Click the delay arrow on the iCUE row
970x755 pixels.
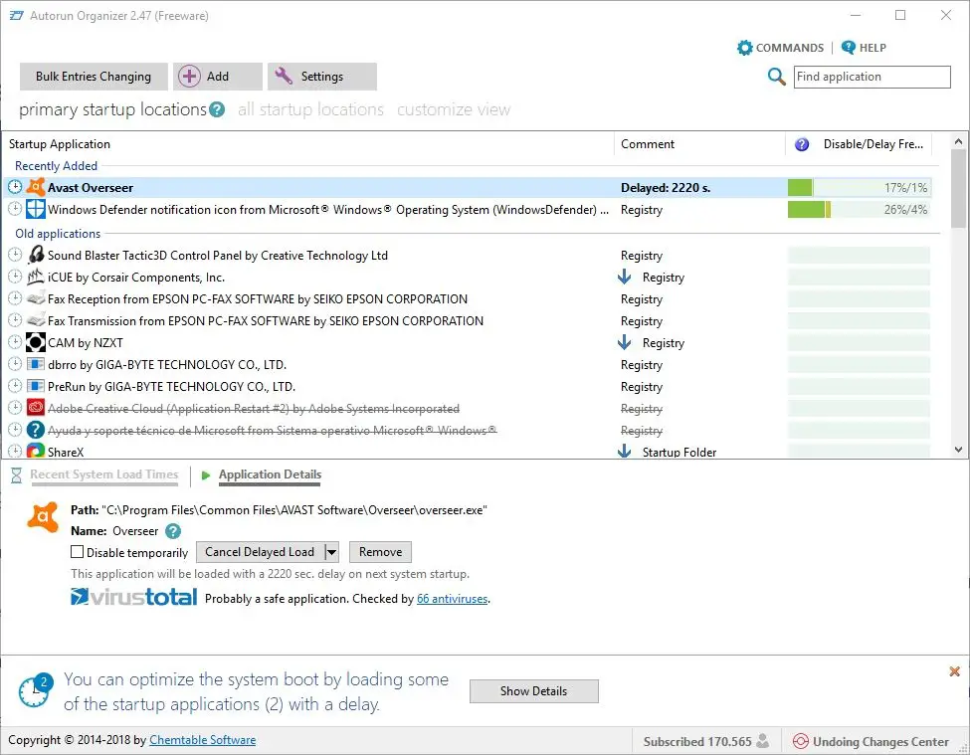(624, 277)
